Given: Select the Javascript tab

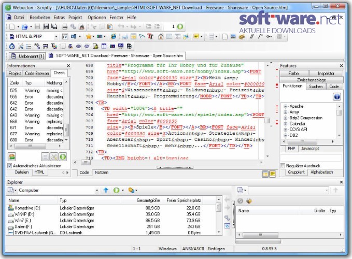Looking at the screenshot, I should pyautogui.click(x=310, y=149).
